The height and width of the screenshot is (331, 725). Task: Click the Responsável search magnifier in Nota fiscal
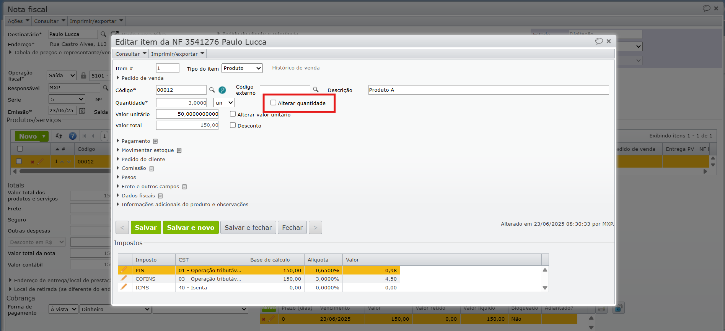pos(106,88)
